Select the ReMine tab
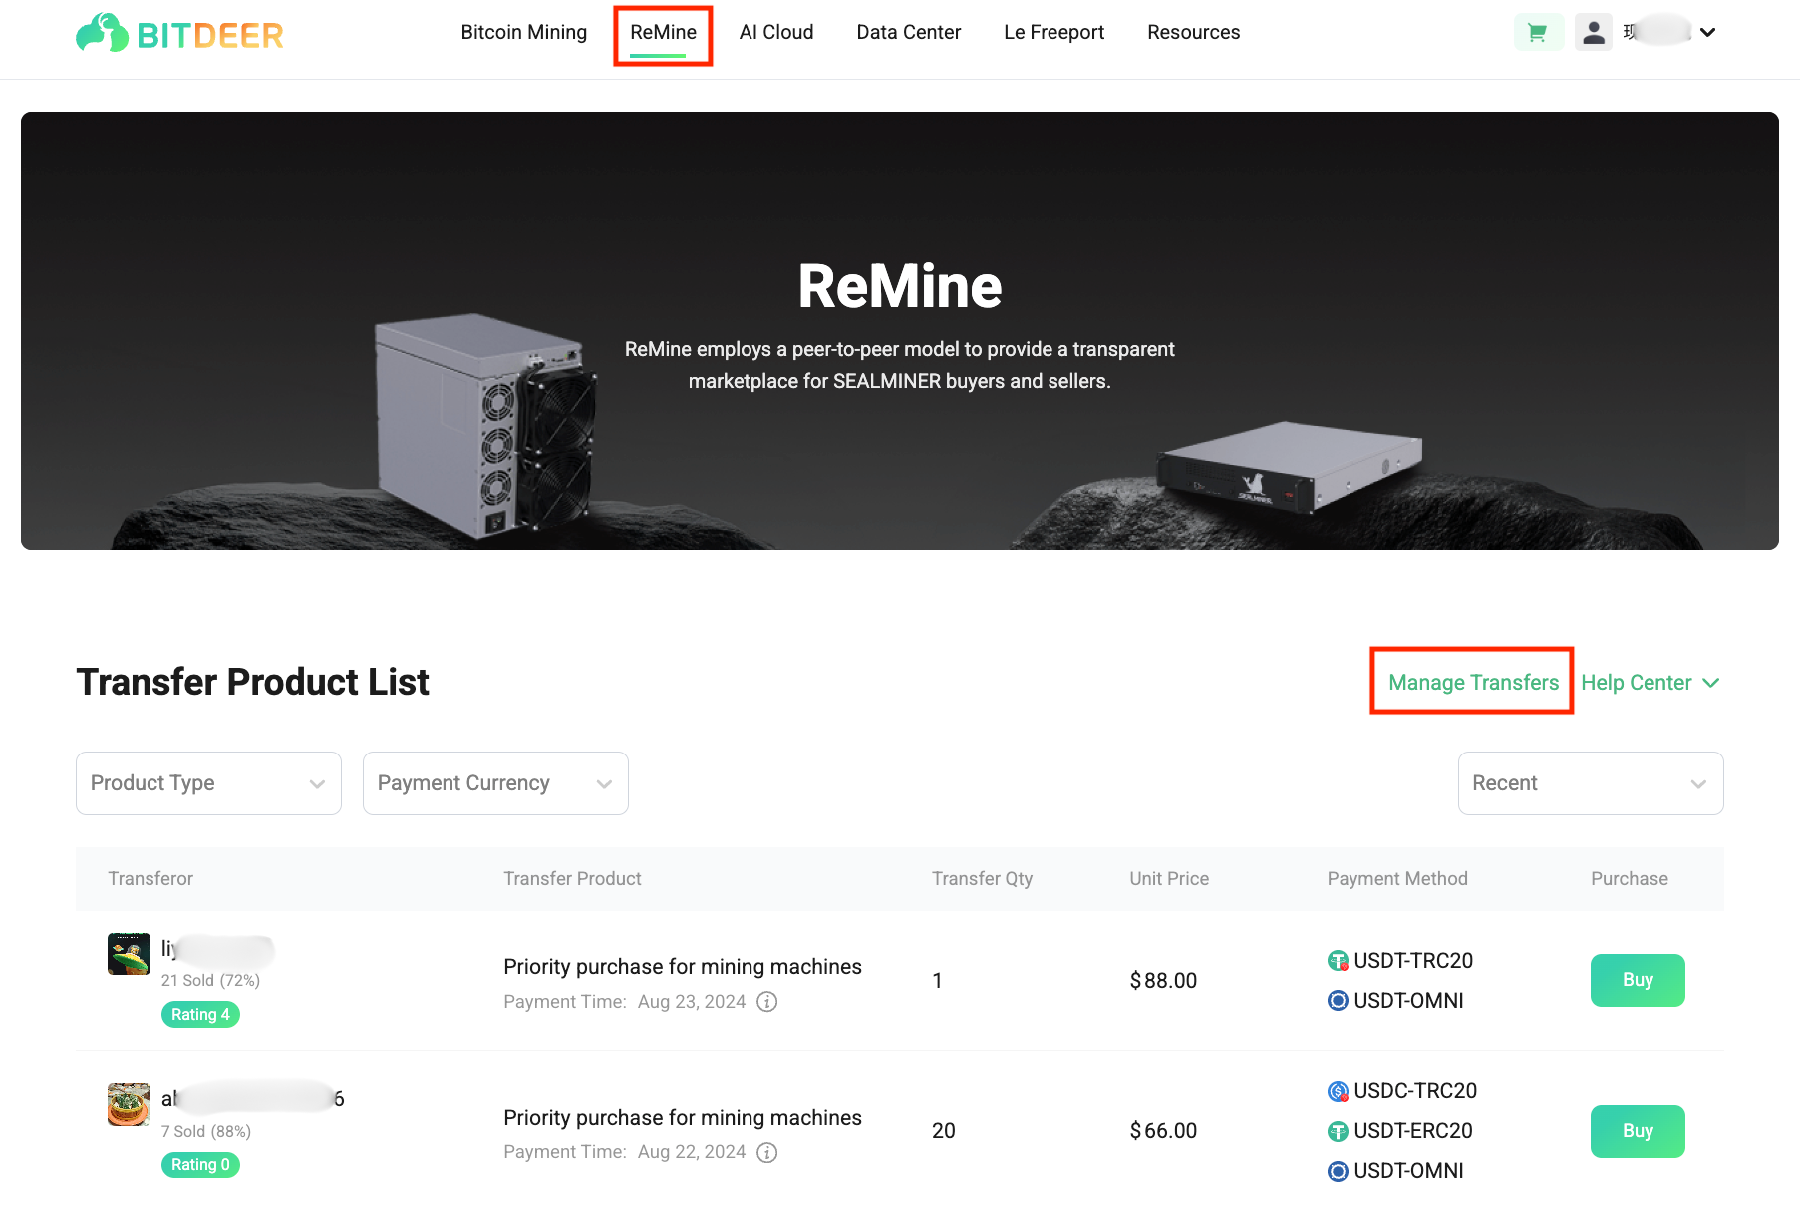 (663, 33)
